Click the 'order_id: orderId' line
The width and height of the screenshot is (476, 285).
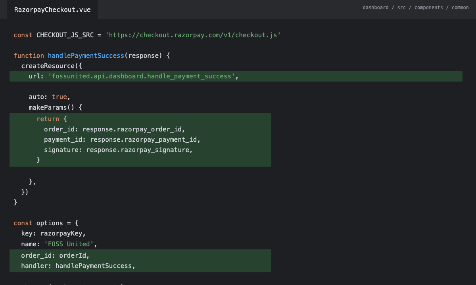56,255
